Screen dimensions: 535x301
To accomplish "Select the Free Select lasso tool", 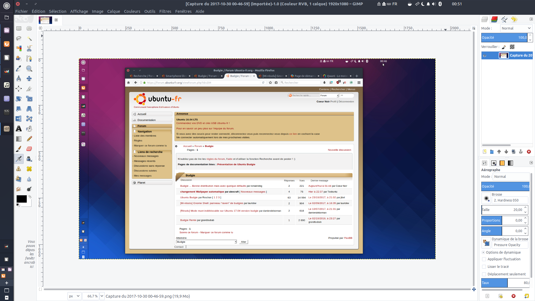I will tap(19, 38).
